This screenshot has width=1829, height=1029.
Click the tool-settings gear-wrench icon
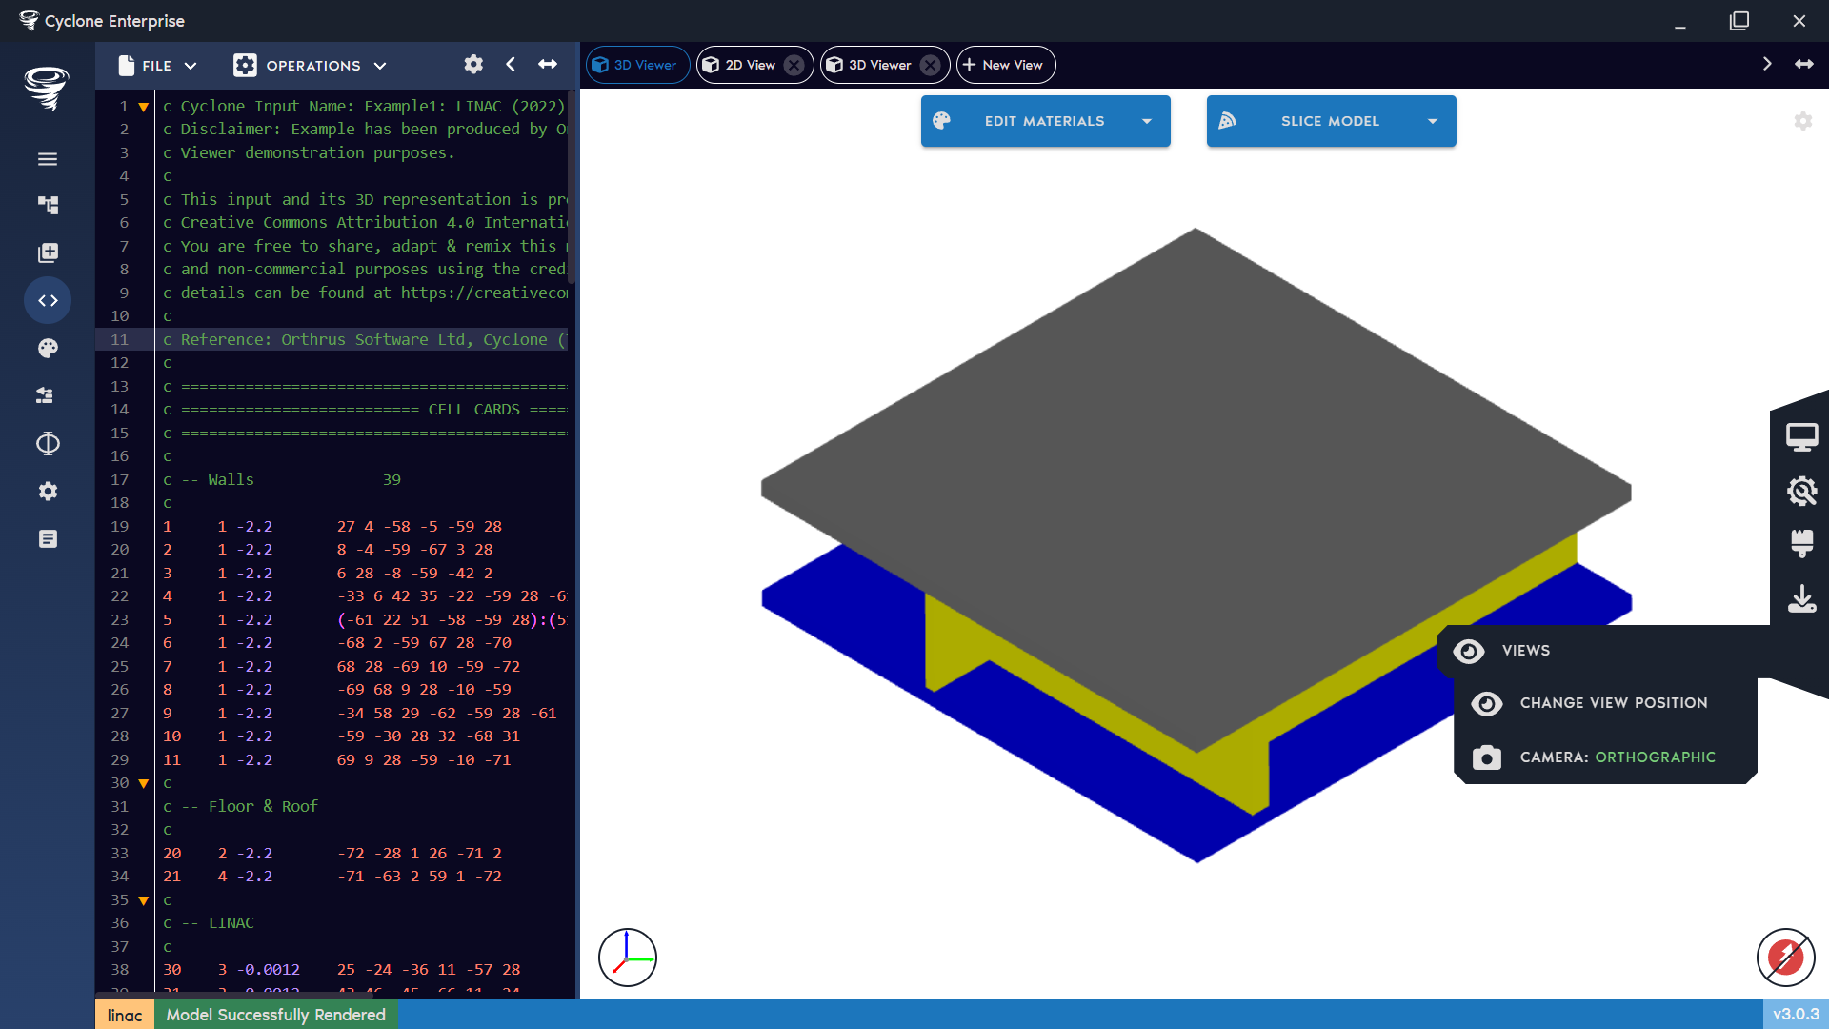click(1802, 491)
